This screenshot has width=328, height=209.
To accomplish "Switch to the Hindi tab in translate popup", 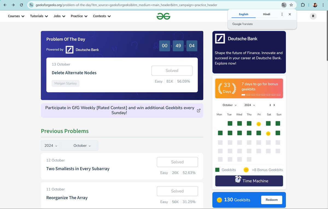I will pos(266,14).
